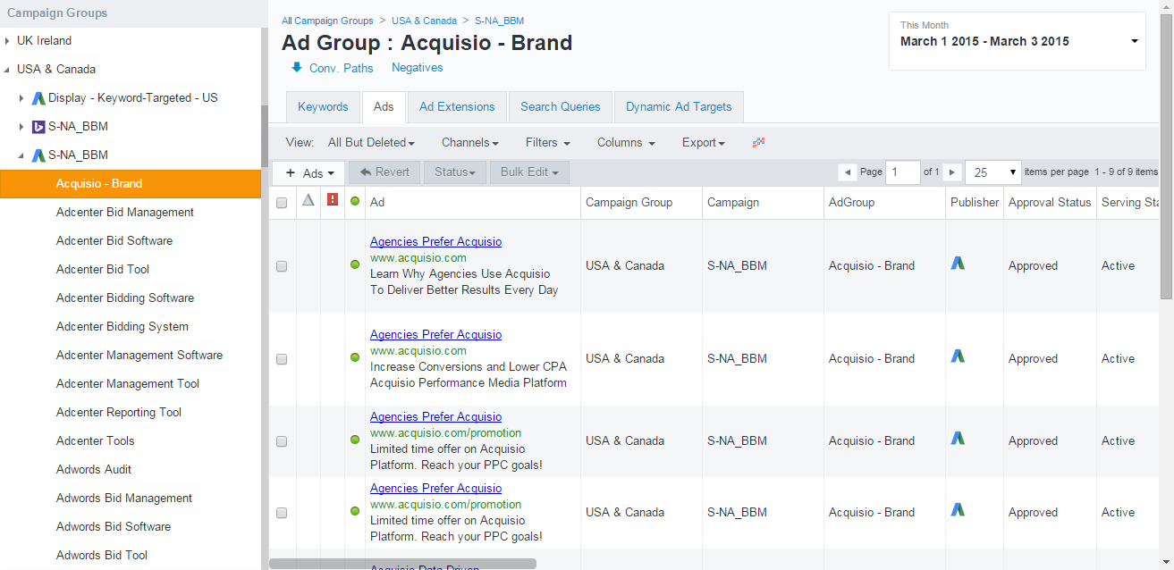The image size is (1174, 570).
Task: Click the warning triangle column header icon
Action: coord(308,201)
